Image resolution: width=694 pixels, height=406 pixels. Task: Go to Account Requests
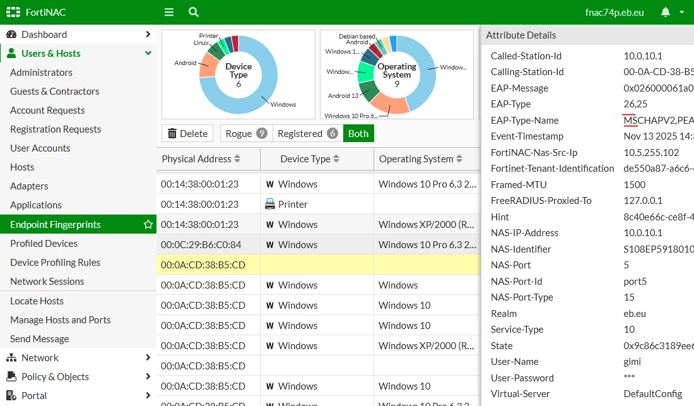tap(47, 110)
